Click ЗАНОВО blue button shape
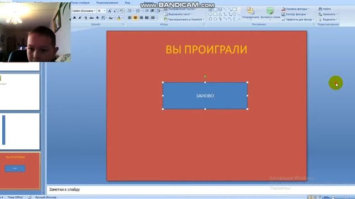Viewport: 355px width, 199px height. coord(205,96)
